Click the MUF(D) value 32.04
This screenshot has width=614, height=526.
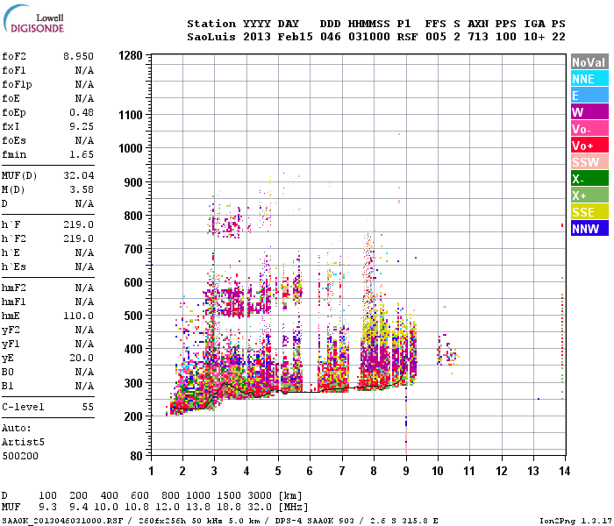(x=78, y=175)
